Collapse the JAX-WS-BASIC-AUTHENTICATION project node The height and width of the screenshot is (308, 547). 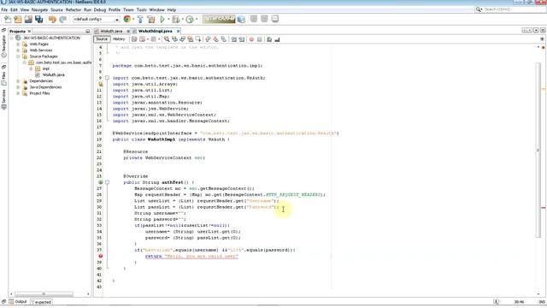pyautogui.click(x=12, y=38)
